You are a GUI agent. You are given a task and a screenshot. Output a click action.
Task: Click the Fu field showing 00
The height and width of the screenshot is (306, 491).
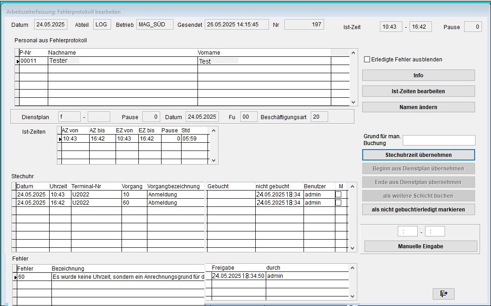coord(248,117)
